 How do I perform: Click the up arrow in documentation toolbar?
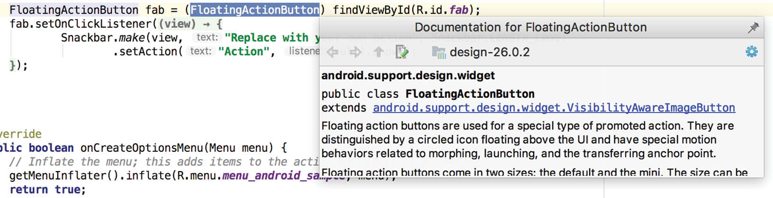tap(378, 52)
